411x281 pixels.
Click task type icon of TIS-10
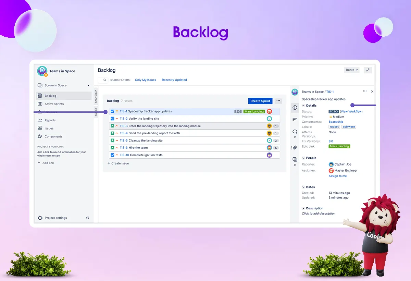(x=112, y=155)
